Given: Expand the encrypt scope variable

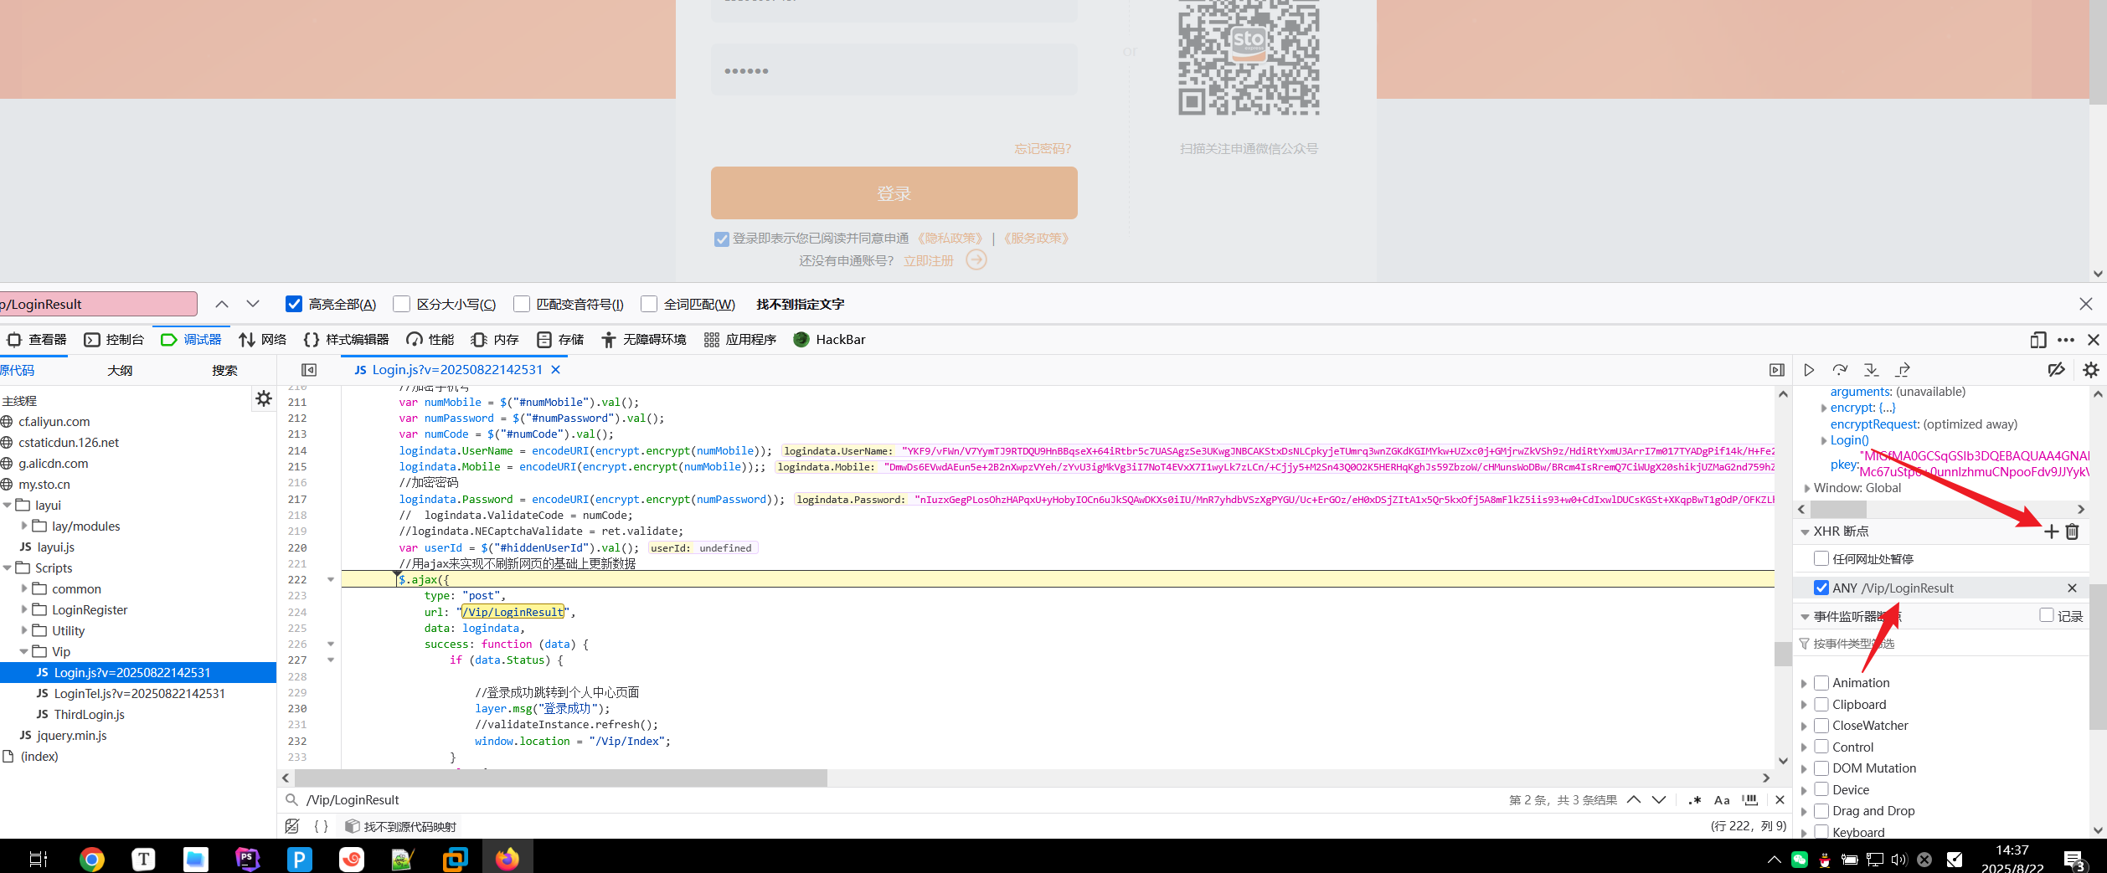Looking at the screenshot, I should tap(1823, 408).
